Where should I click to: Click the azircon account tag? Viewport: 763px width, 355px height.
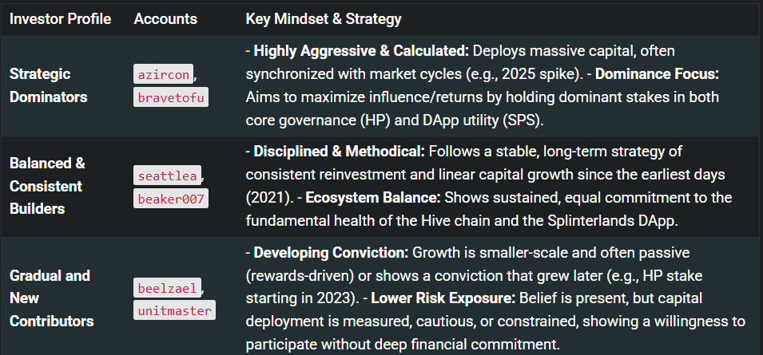[163, 74]
